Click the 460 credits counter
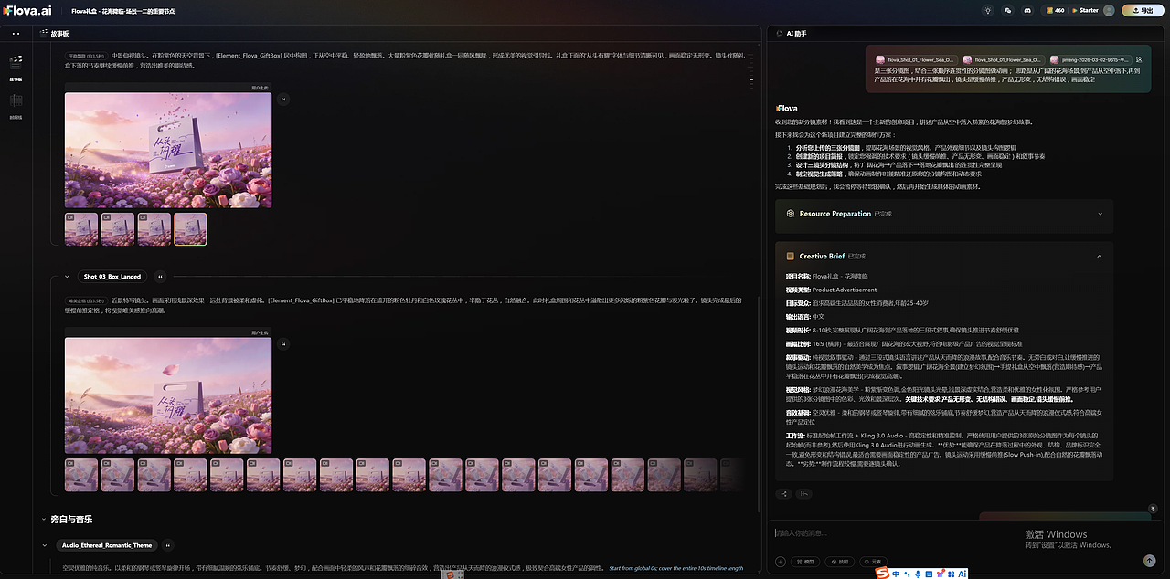Image resolution: width=1170 pixels, height=579 pixels. pyautogui.click(x=1054, y=10)
